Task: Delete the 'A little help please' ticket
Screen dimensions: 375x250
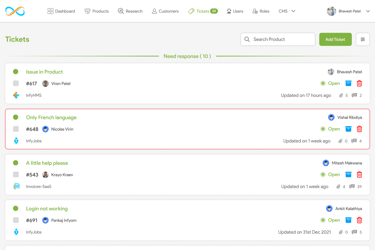Action: click(x=359, y=174)
